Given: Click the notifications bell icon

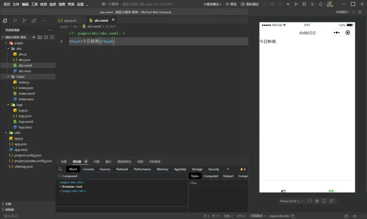Looking at the screenshot, I should pyautogui.click(x=320, y=4).
